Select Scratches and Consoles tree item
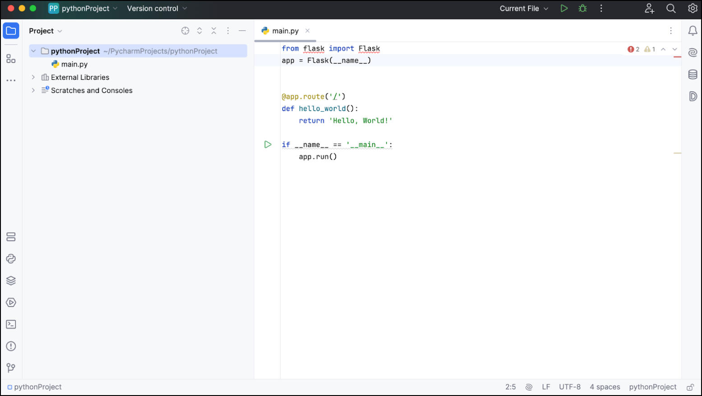This screenshot has height=396, width=702. (92, 90)
